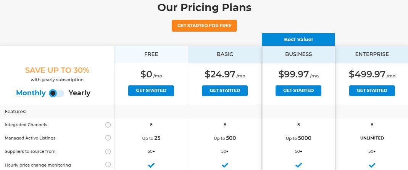
Task: Toggle the Monthly/Yearly billing switch
Action: [56, 93]
